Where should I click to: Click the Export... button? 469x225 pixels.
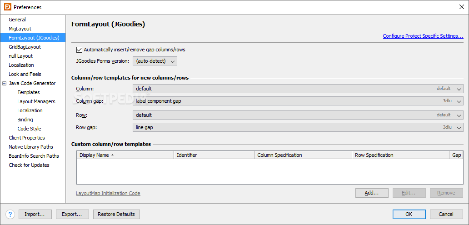pos(72,214)
